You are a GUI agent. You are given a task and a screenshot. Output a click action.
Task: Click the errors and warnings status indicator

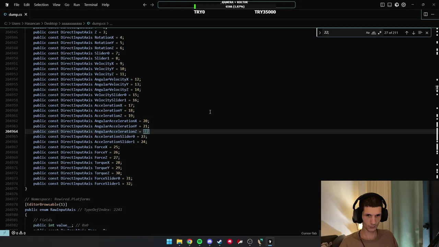click(x=19, y=233)
